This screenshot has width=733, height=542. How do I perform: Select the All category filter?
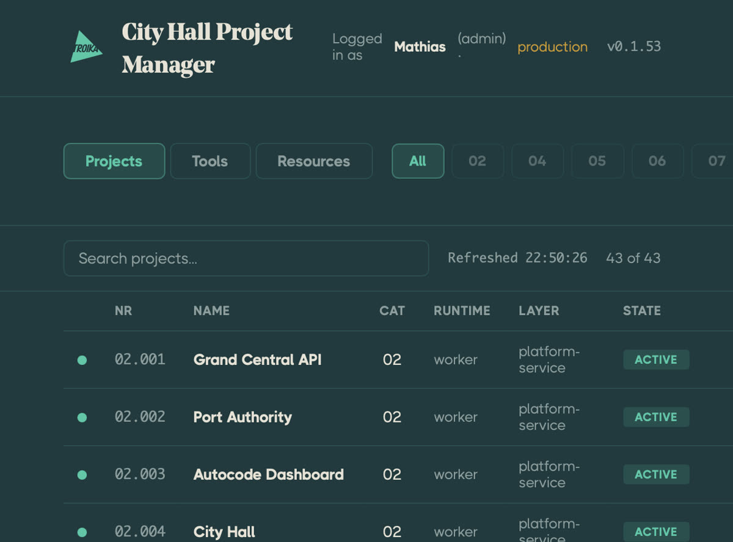tap(418, 161)
